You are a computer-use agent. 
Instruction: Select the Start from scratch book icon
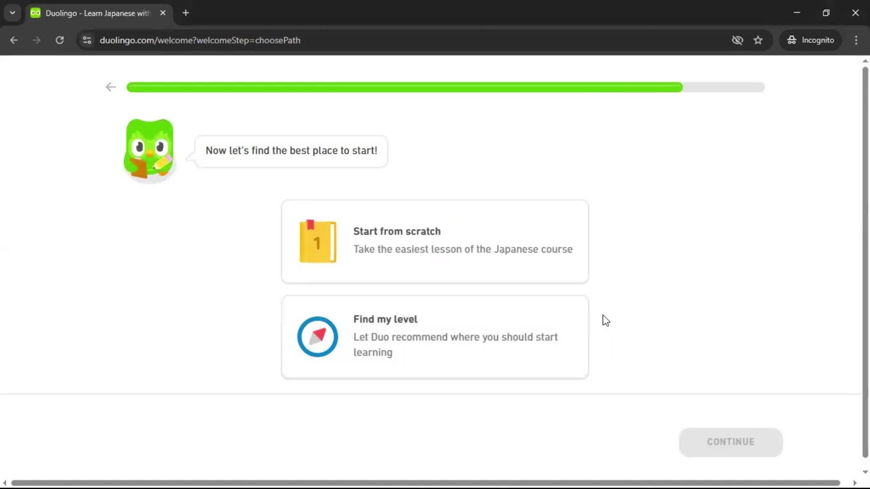[317, 241]
